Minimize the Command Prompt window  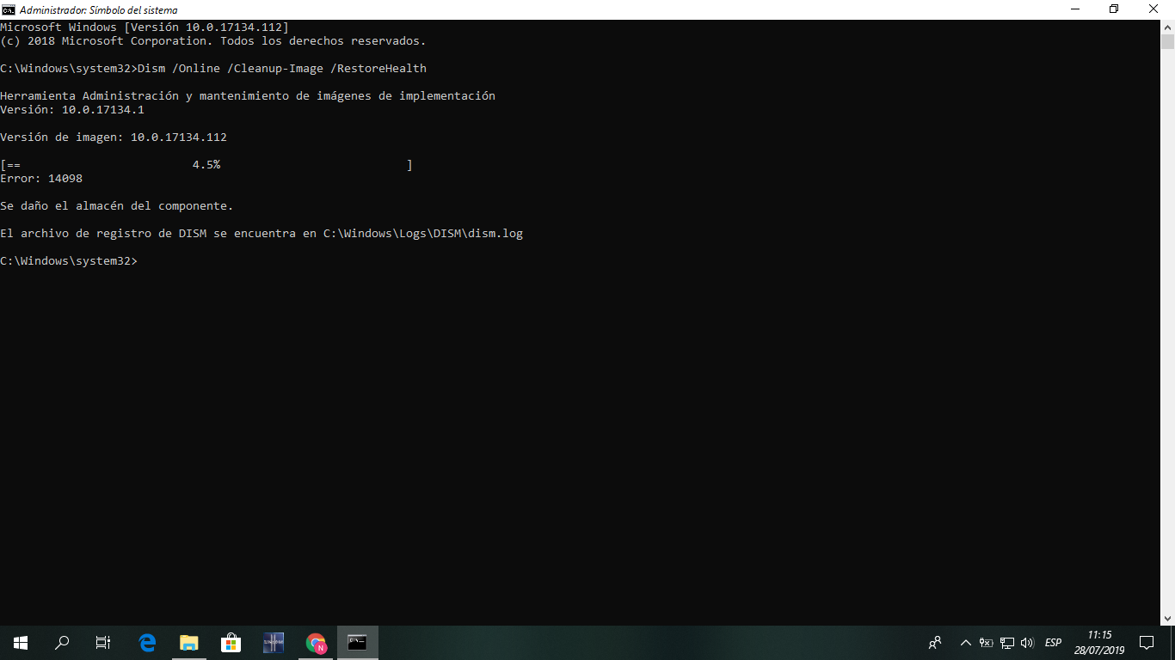pyautogui.click(x=1074, y=9)
